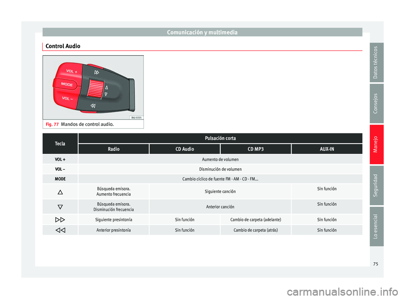Click the VOL – row label
The image size is (405, 299).
pyautogui.click(x=60, y=169)
